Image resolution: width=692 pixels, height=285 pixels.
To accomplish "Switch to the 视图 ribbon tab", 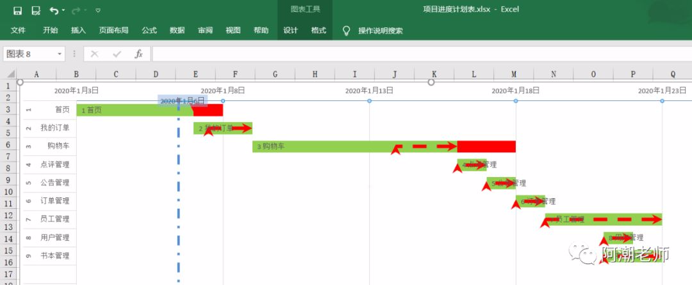I will coord(233,30).
